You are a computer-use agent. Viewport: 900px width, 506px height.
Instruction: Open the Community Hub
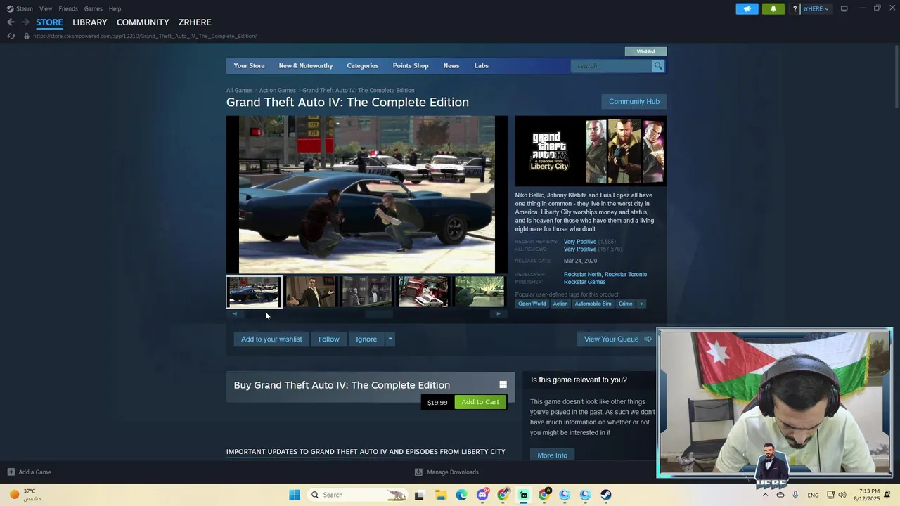634,101
